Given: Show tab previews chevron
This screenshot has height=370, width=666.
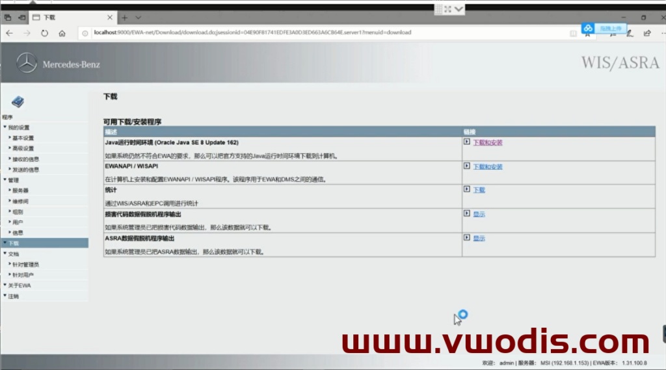Looking at the screenshot, I should coord(138,18).
